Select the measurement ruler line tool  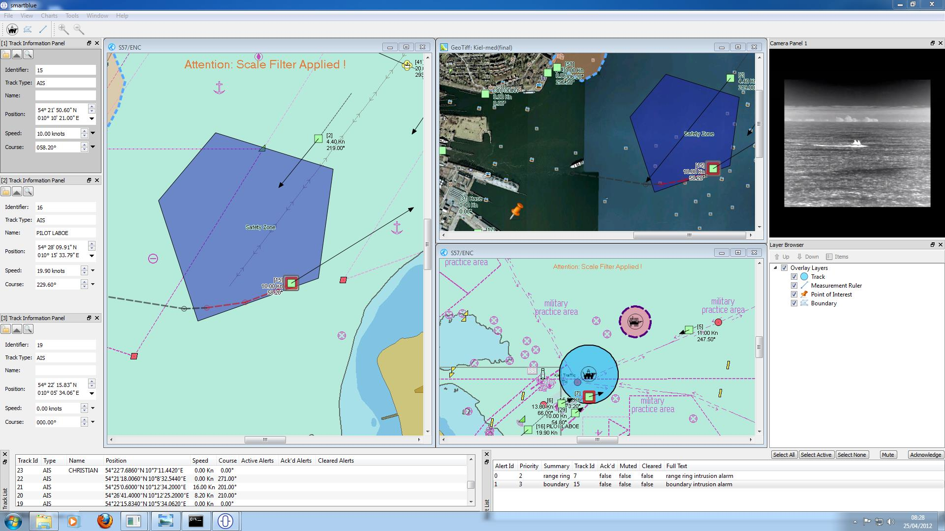click(43, 29)
